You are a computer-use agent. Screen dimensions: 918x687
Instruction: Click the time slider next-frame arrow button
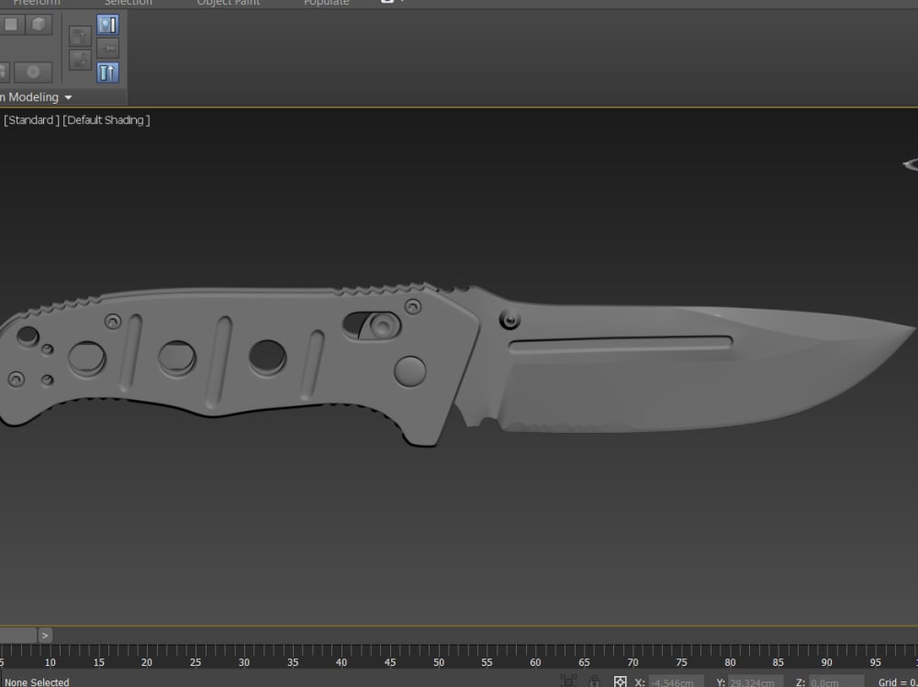[x=45, y=635]
